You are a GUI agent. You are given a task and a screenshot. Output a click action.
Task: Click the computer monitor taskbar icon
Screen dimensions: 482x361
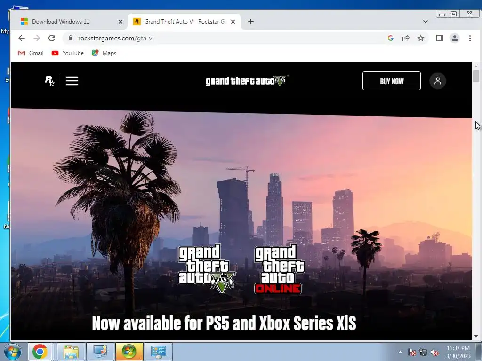[100, 352]
